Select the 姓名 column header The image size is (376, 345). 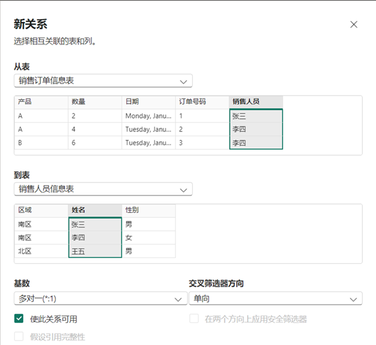click(94, 210)
